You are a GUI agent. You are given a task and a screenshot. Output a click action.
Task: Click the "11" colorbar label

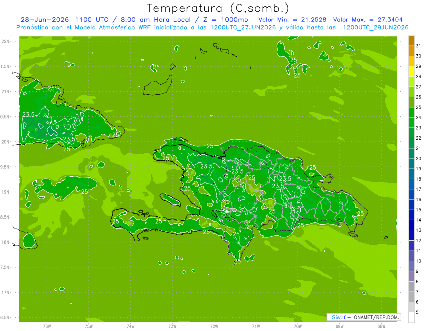point(419,251)
